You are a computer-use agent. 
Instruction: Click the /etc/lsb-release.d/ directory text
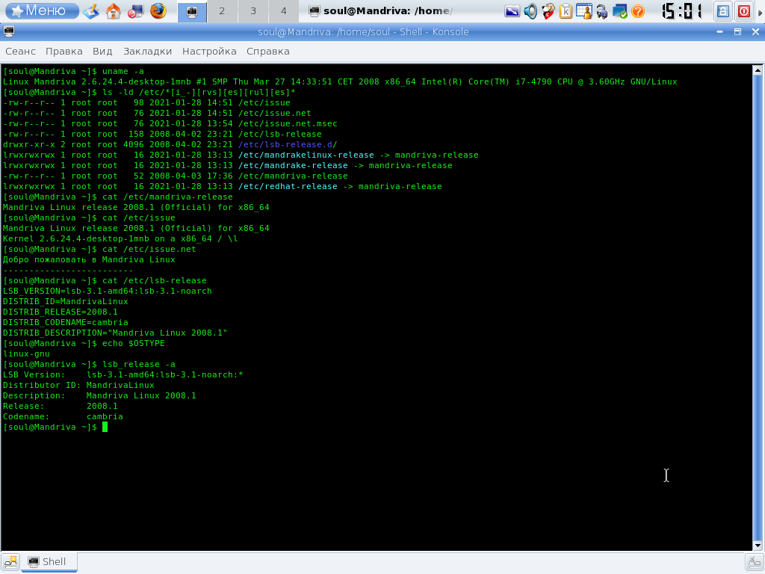(288, 144)
